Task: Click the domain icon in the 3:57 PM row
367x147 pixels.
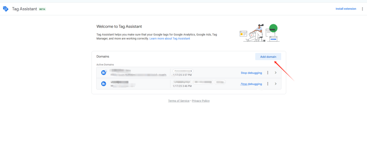Action: coord(104,72)
